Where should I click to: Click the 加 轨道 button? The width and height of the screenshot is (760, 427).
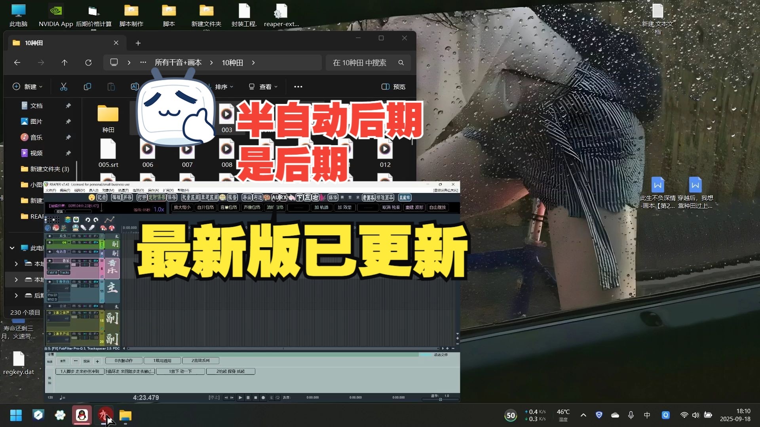click(x=321, y=208)
